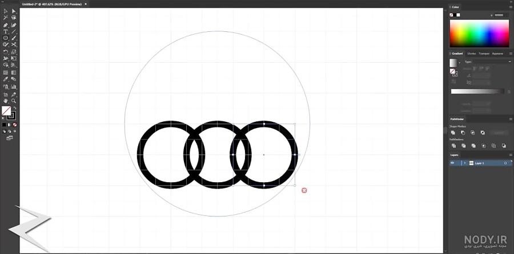Close the Untitled-2 document tab
The width and height of the screenshot is (514, 254).
86,4
